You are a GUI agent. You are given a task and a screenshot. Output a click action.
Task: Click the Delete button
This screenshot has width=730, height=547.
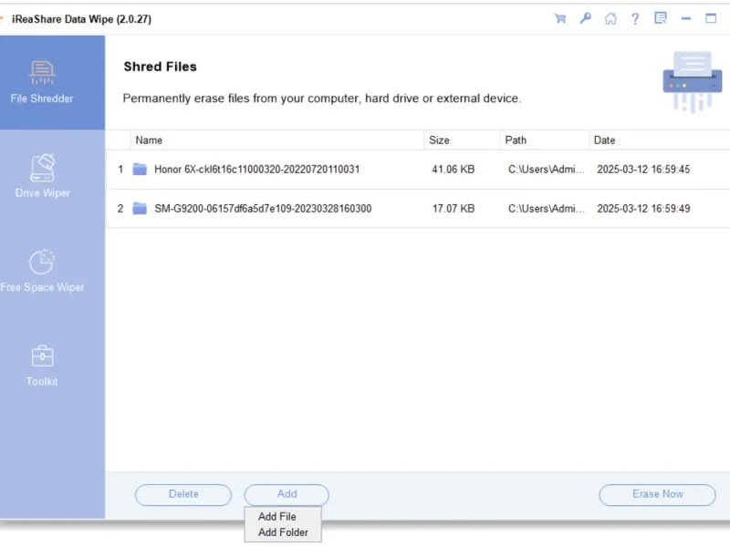(183, 494)
